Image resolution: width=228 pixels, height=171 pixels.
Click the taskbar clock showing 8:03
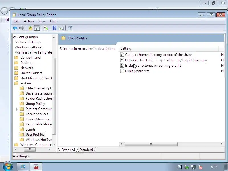(214, 167)
